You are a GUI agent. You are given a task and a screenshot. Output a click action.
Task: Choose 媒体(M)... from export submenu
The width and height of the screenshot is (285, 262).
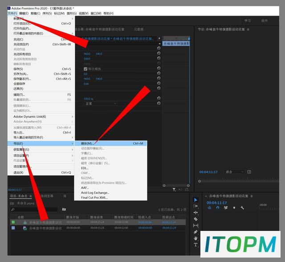[111, 143]
